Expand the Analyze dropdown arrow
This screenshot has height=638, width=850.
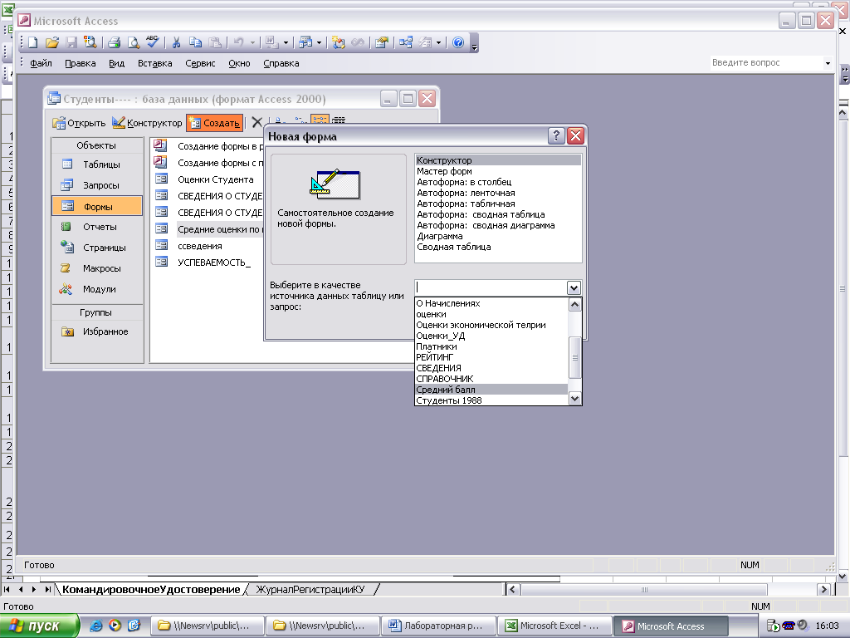coord(319,43)
